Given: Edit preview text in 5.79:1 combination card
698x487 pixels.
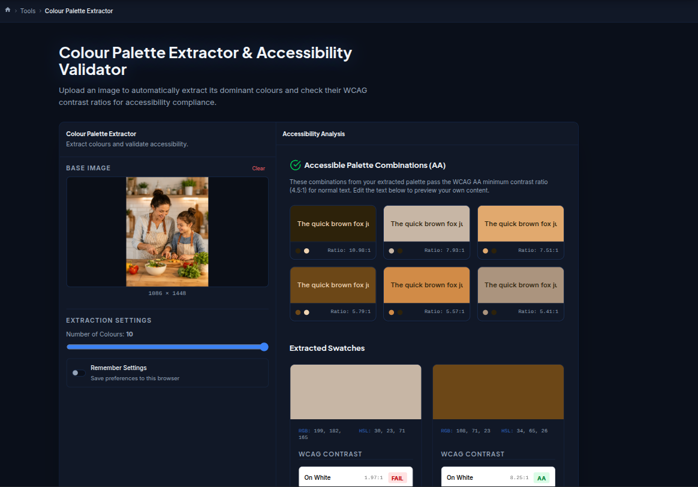Looking at the screenshot, I should pyautogui.click(x=333, y=285).
